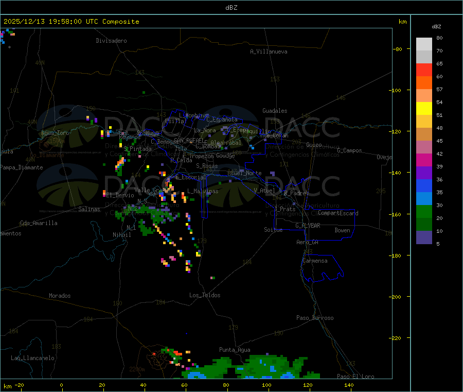Click the CompantEscard map label
Image resolution: width=463 pixels, height=392 pixels.
[338, 213]
